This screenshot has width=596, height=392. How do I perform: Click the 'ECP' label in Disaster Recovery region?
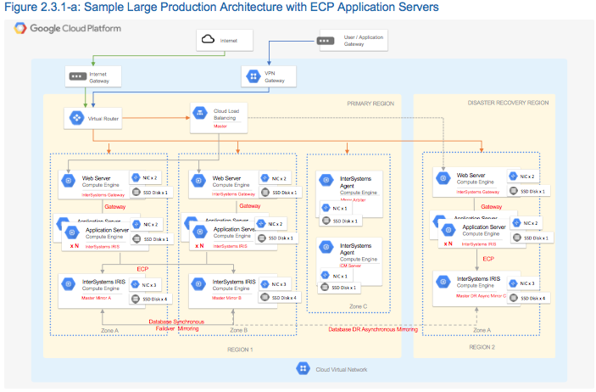488,259
